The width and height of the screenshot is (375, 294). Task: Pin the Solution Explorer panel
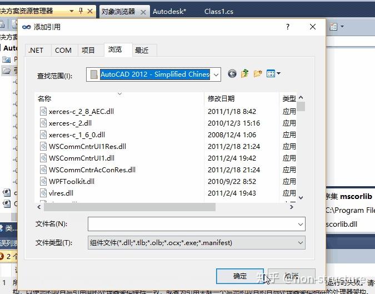(81, 11)
